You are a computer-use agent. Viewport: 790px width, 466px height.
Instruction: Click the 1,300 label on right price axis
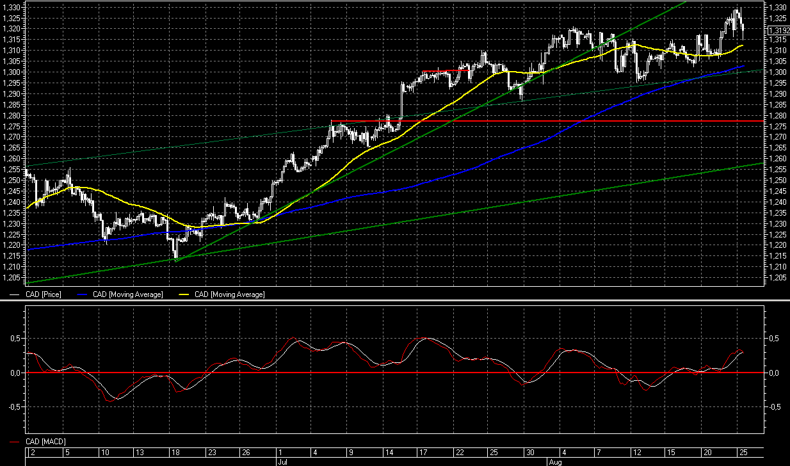pyautogui.click(x=777, y=72)
